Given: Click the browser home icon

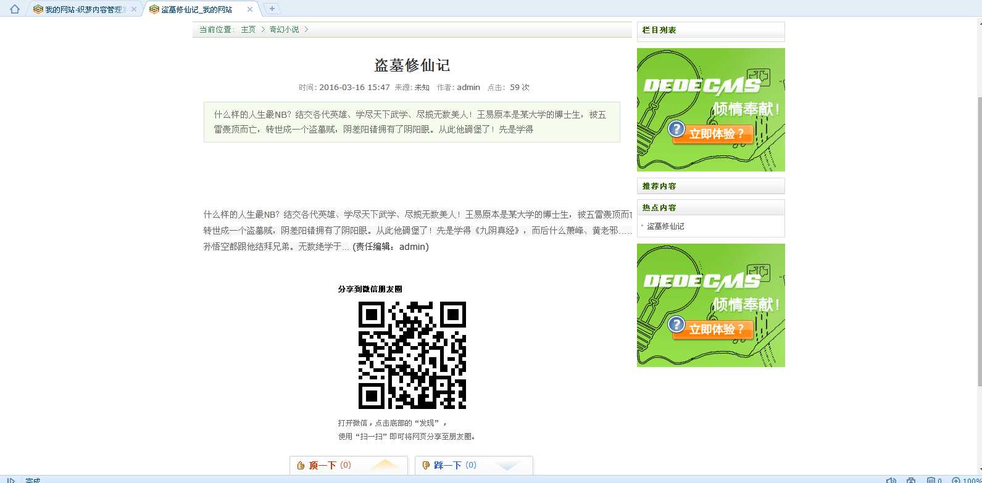Looking at the screenshot, I should pos(15,9).
